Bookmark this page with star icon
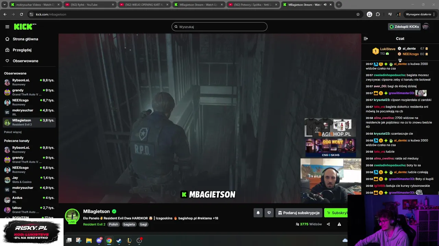Viewport: 439px width, 246px height. 358,14
